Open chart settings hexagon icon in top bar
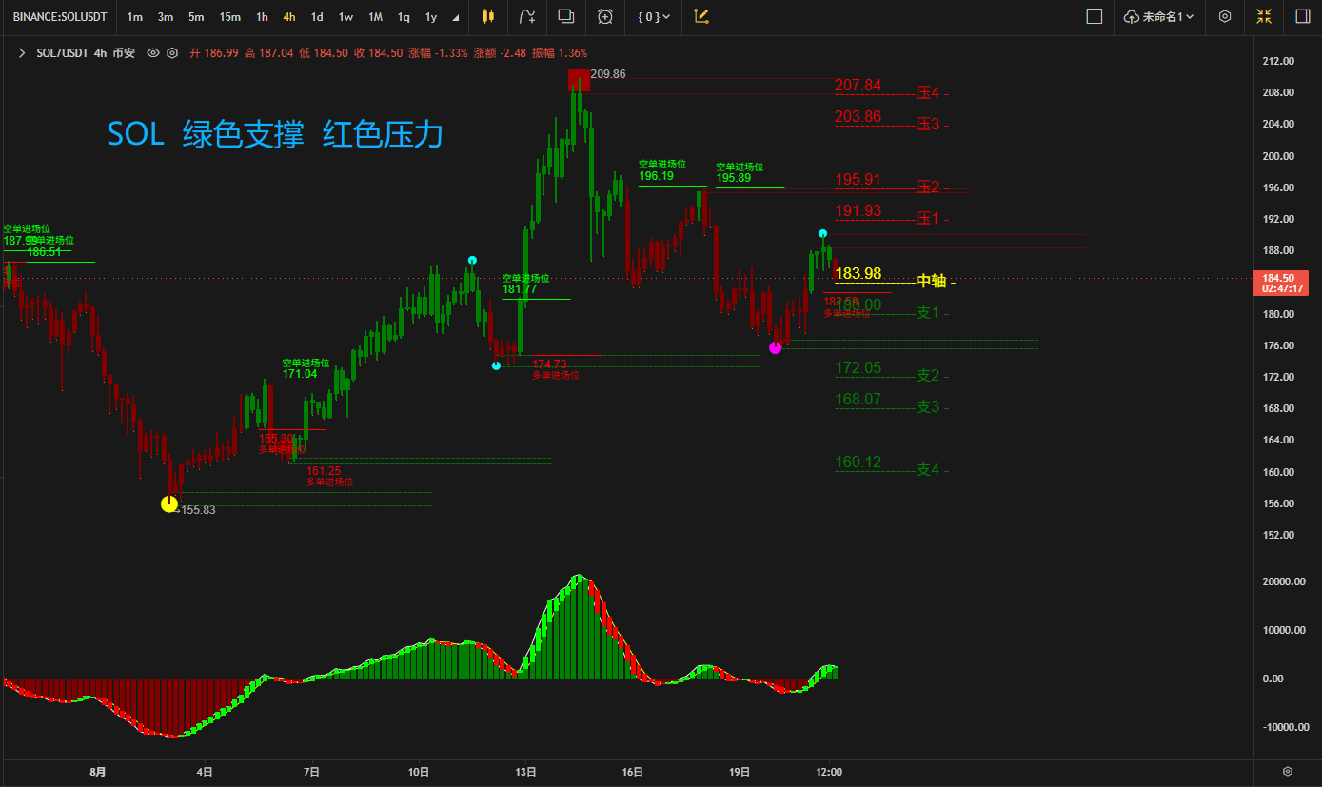Screen dimensions: 1322x787 (1225, 16)
